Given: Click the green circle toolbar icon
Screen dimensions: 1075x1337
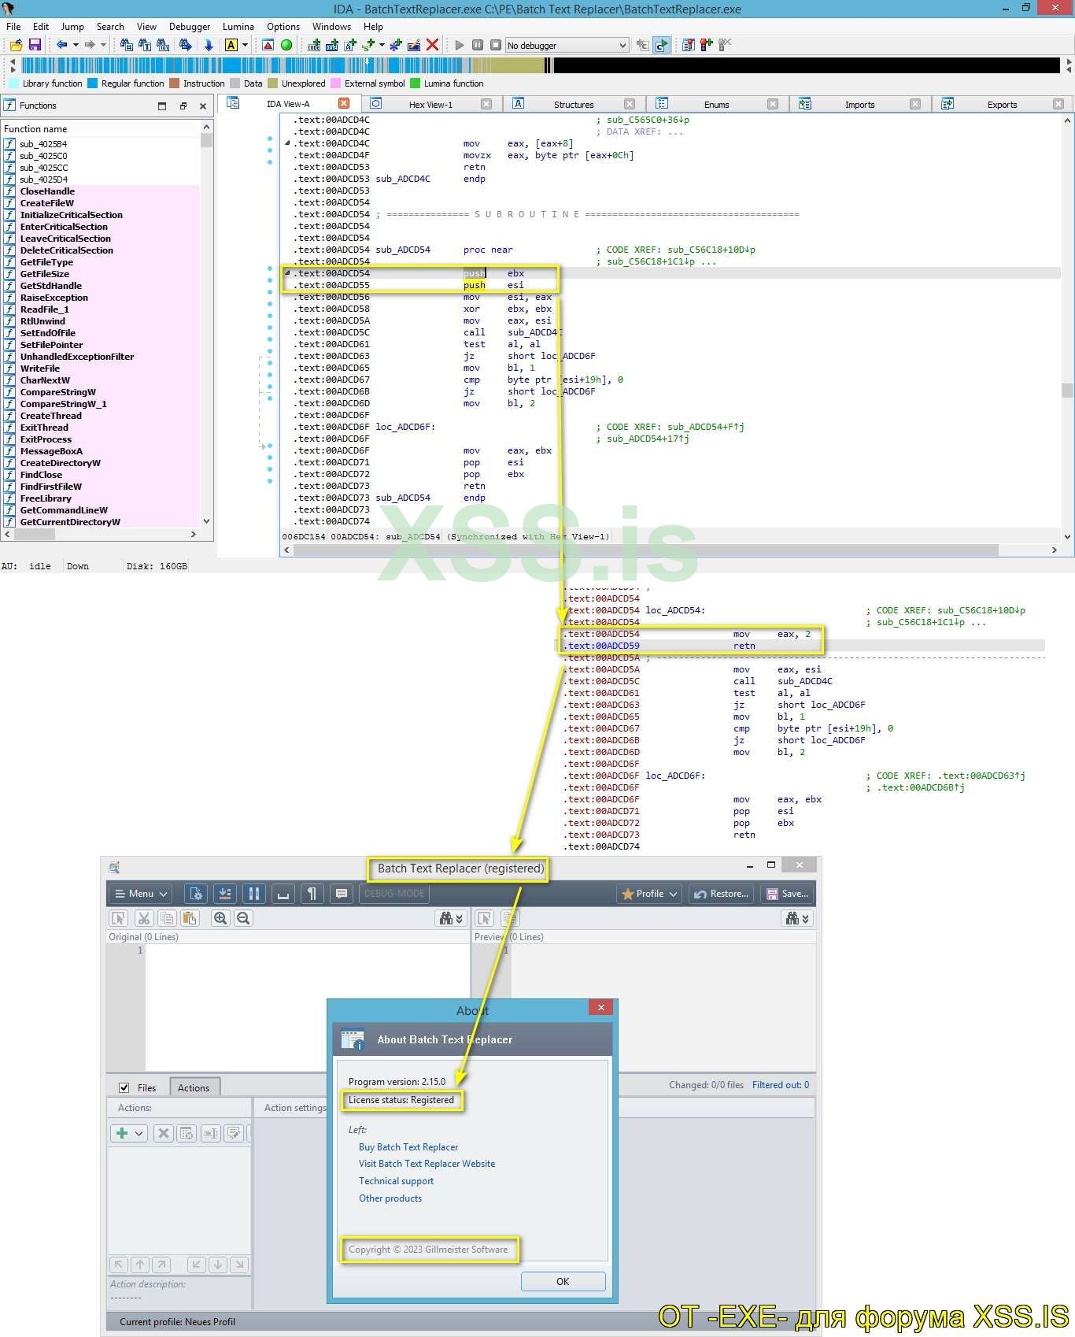Looking at the screenshot, I should (286, 45).
